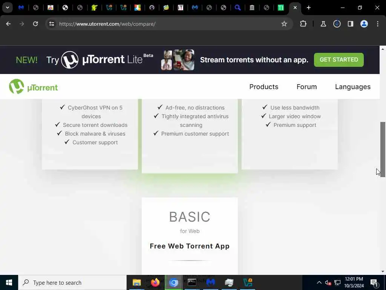View site information icon in address bar
Viewport: 386px width, 290px height.
(x=51, y=24)
